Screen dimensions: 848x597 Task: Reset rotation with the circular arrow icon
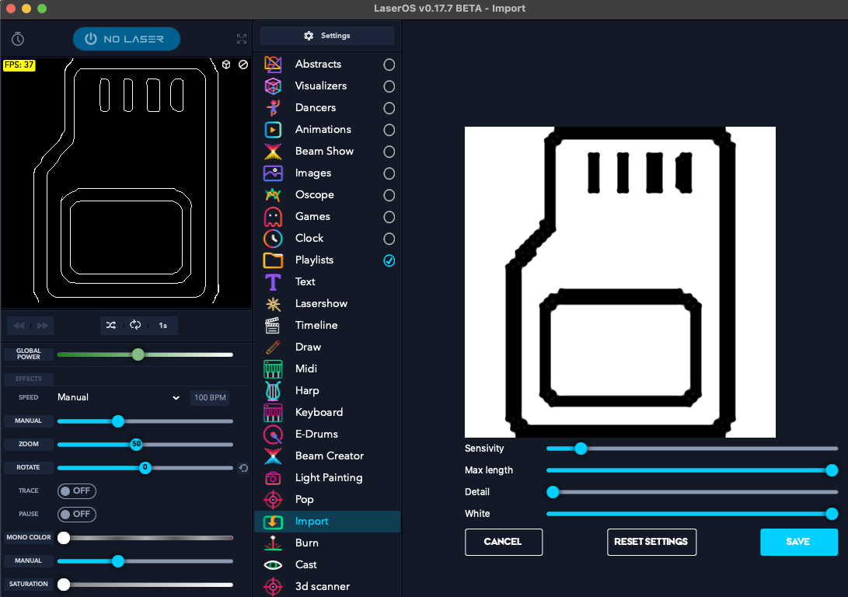pos(243,468)
